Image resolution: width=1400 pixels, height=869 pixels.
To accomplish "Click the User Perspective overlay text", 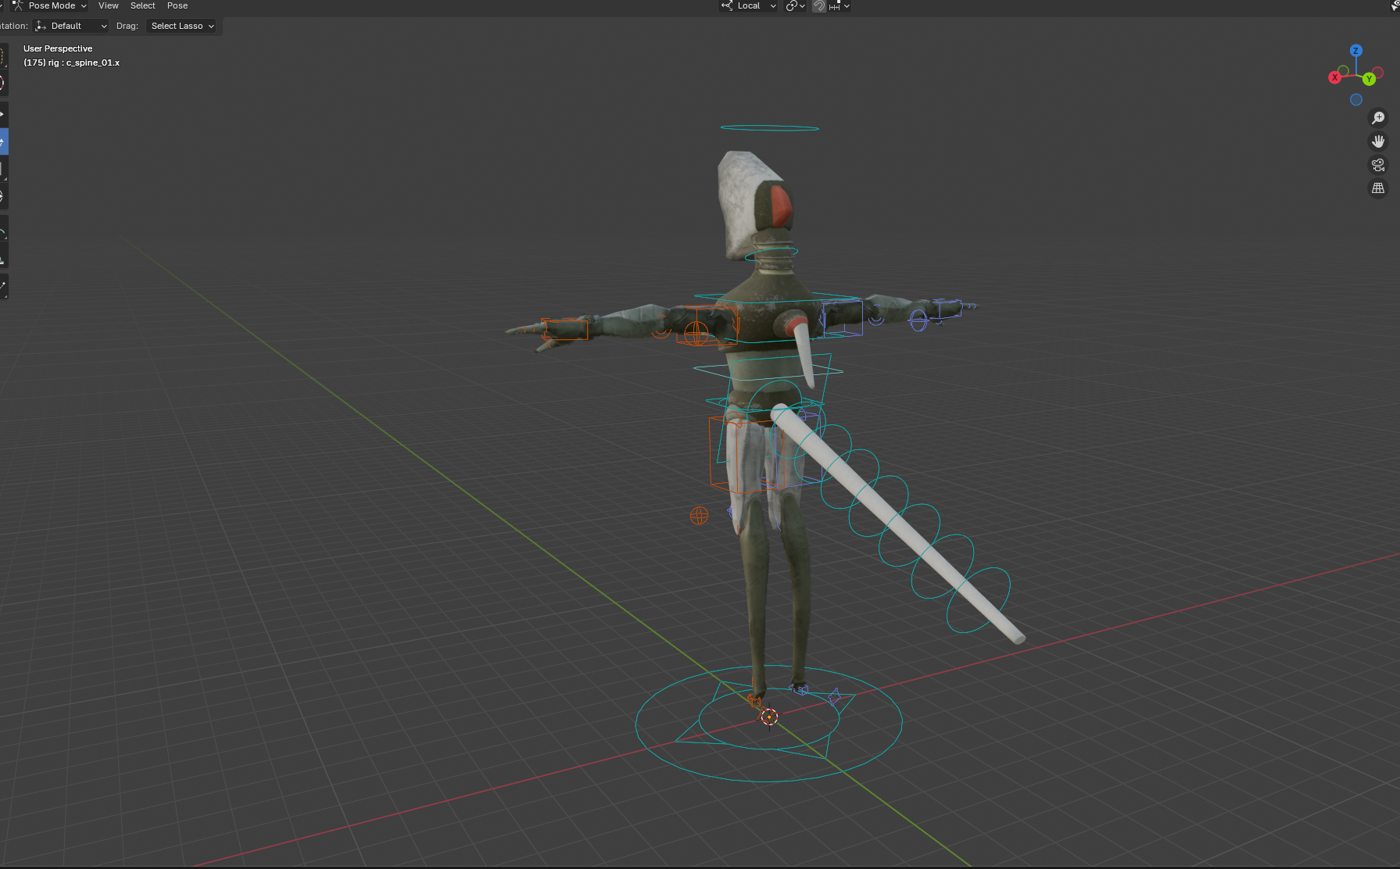I will pos(58,48).
